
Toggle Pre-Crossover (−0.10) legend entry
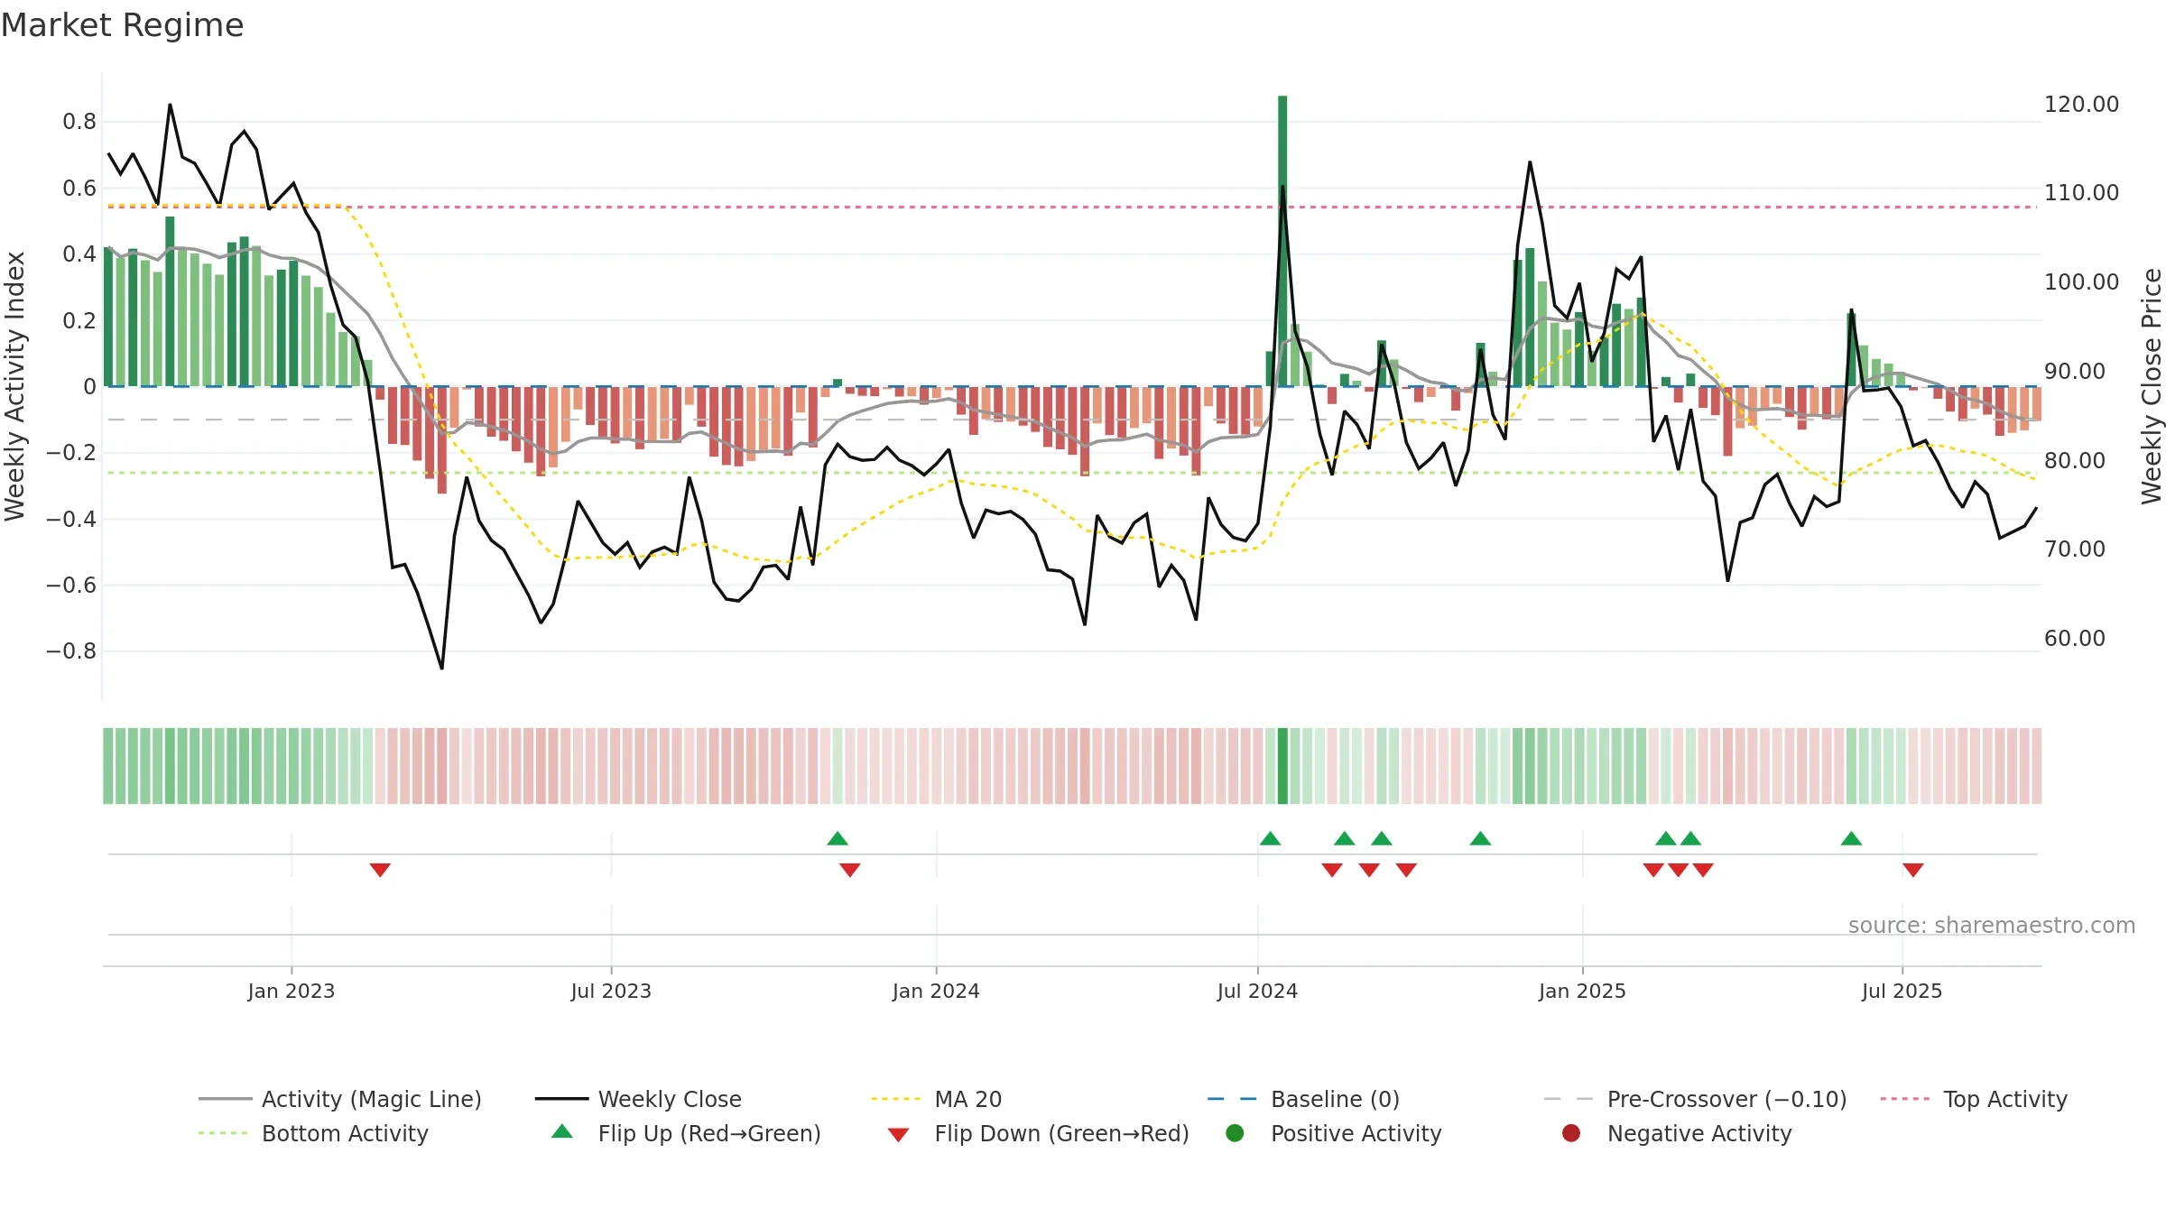coord(1695,1099)
